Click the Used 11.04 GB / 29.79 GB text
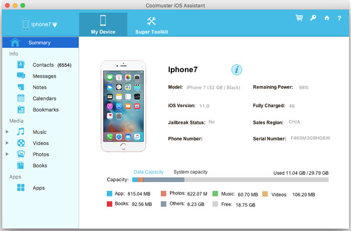 click(301, 173)
